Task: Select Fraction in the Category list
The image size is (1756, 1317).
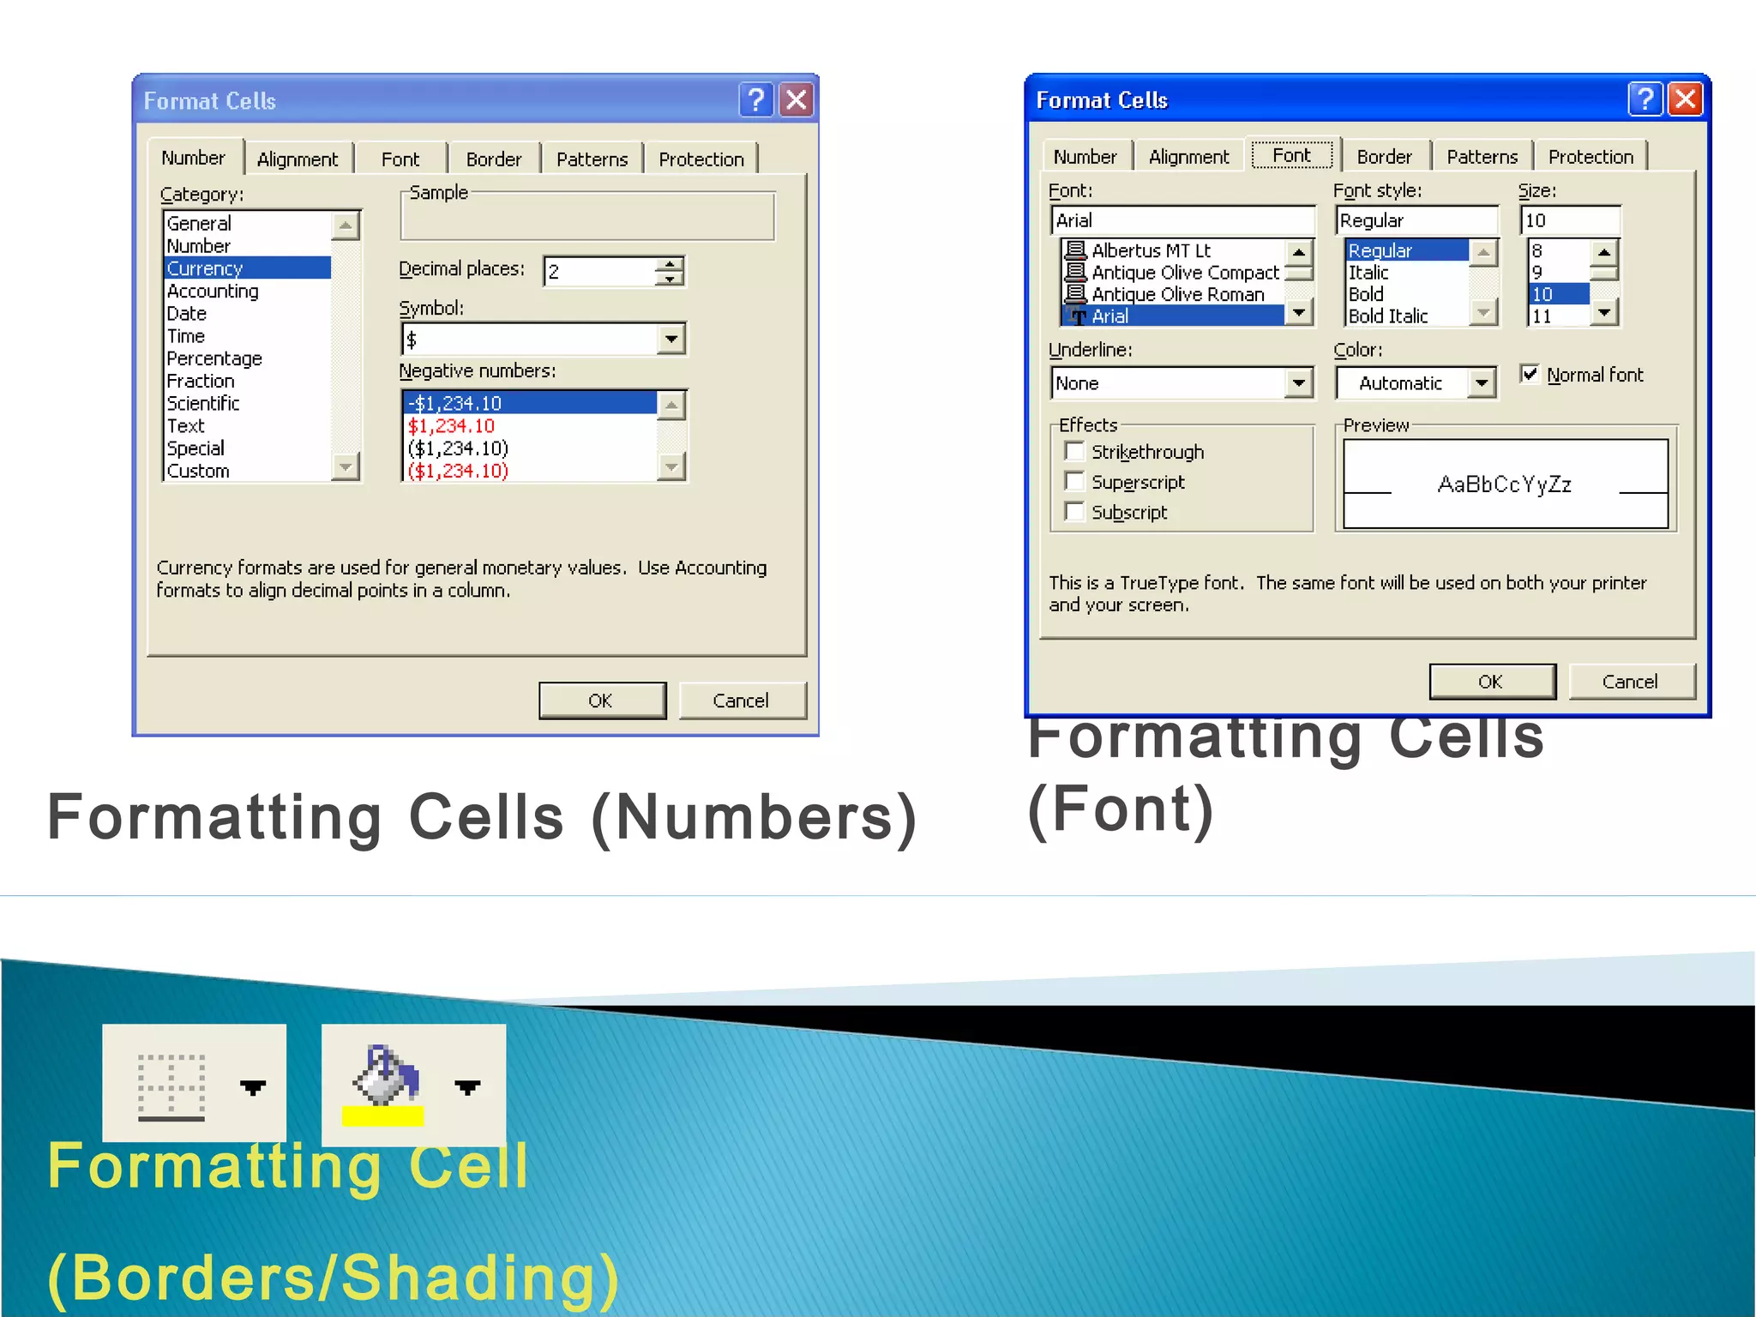Action: (247, 380)
